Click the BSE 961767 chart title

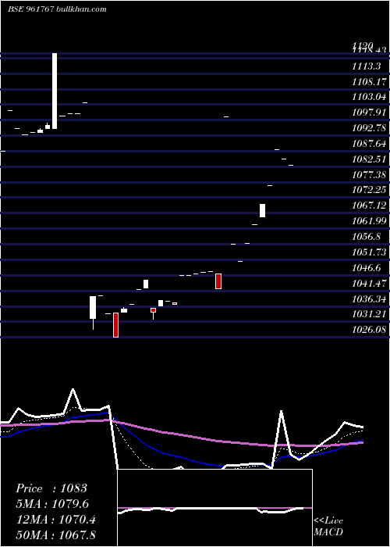[57, 9]
